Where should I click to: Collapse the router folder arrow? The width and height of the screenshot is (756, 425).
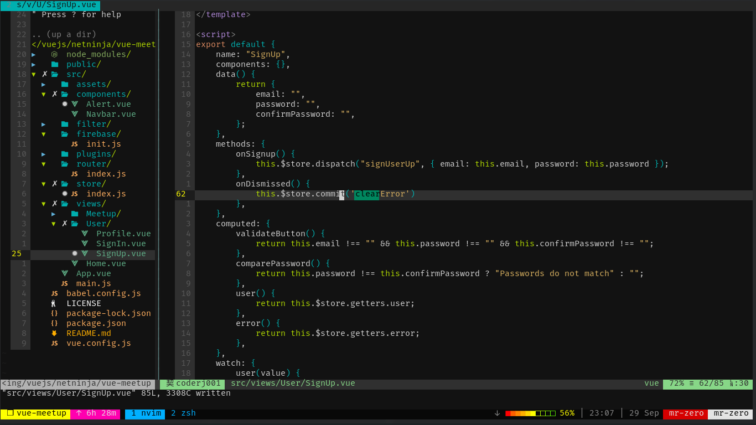(44, 164)
